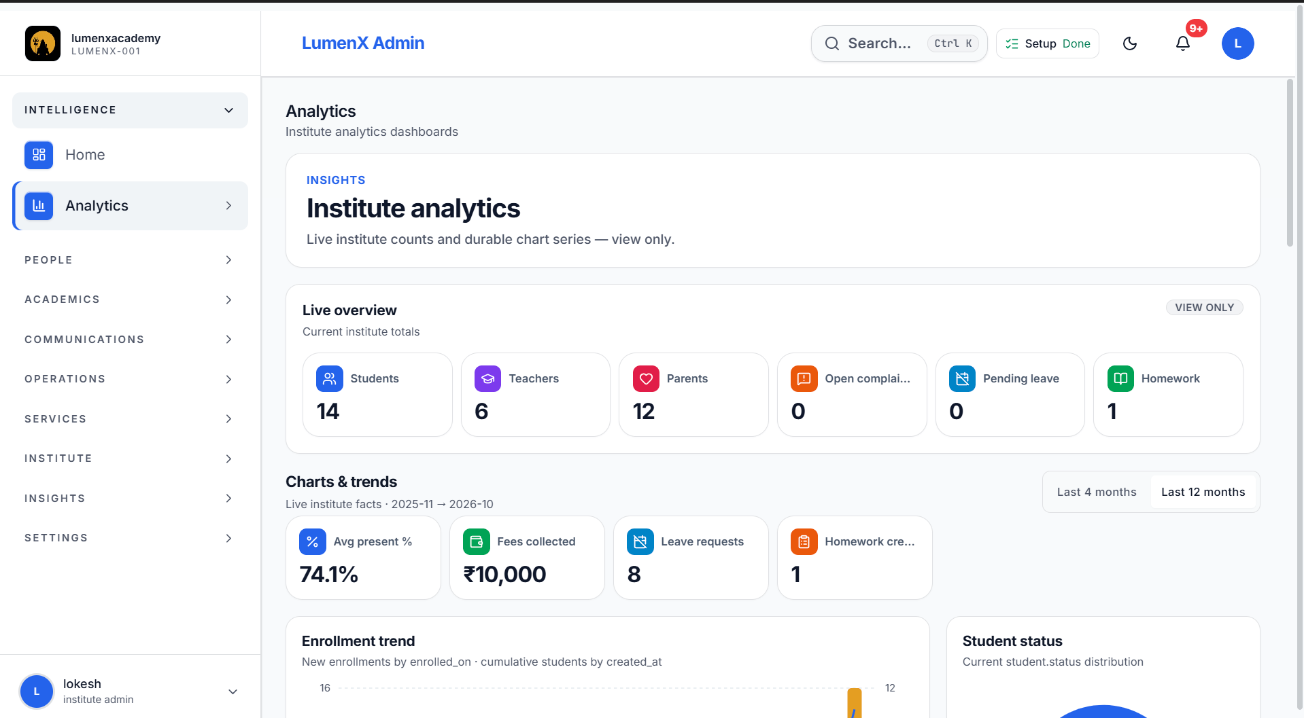Expand the People section

point(130,260)
